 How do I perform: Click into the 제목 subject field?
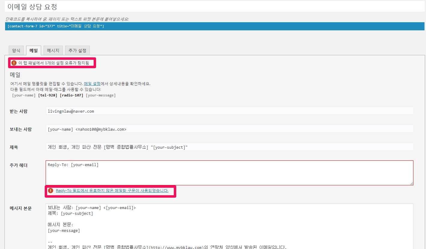(x=229, y=147)
